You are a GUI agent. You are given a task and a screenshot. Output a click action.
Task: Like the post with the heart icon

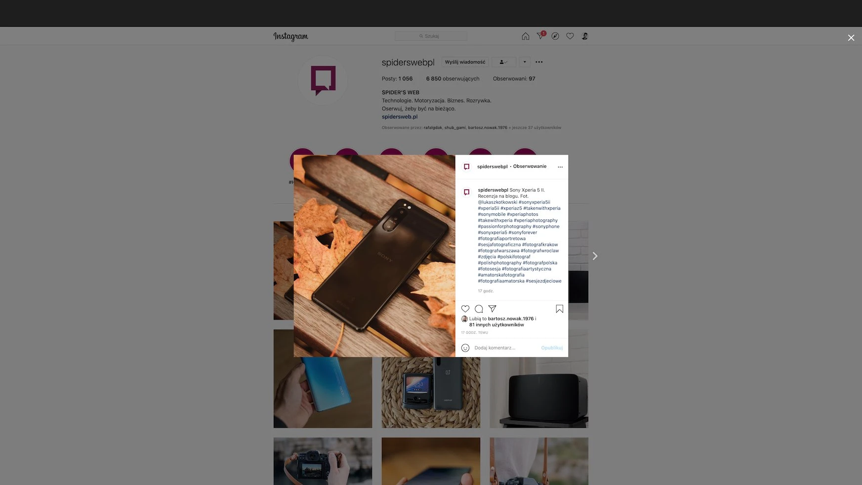(465, 309)
